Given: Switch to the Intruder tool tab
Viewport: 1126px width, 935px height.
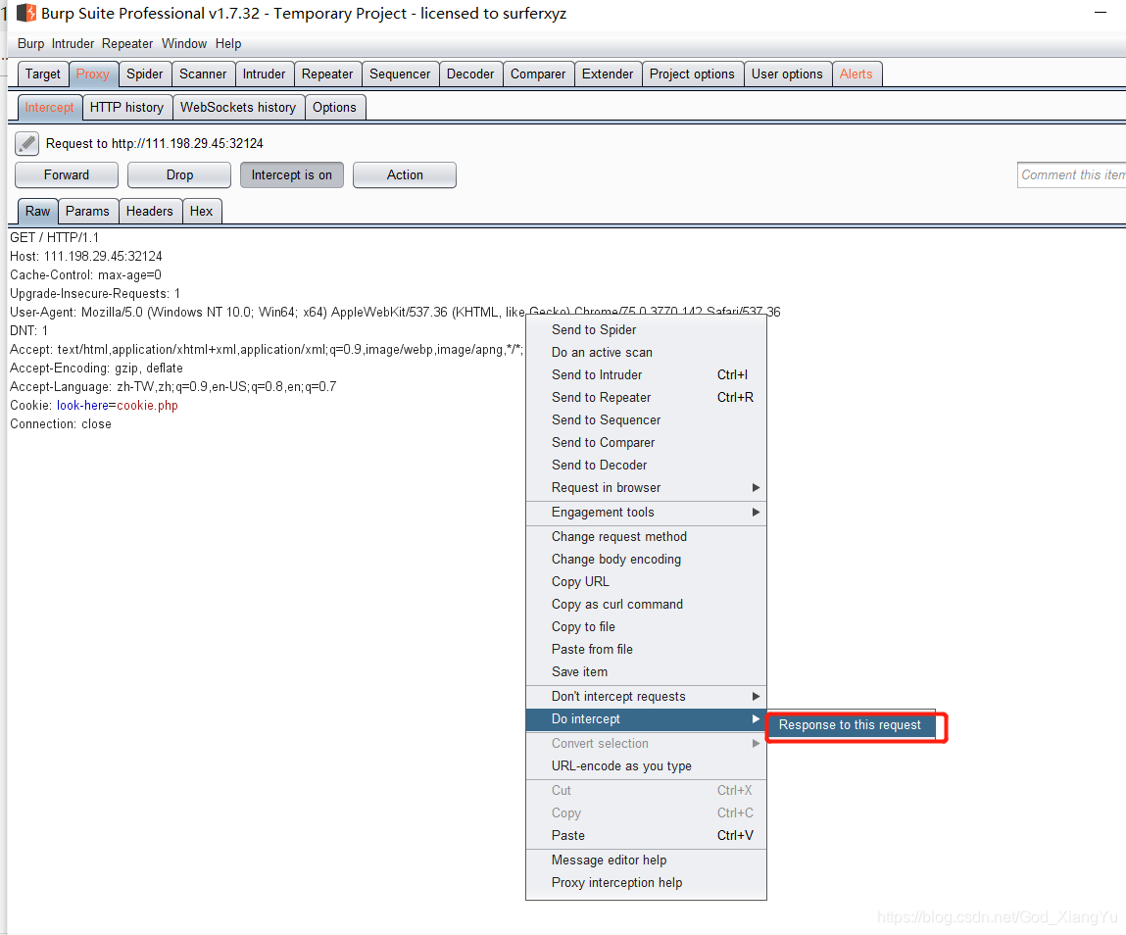Looking at the screenshot, I should tap(264, 74).
